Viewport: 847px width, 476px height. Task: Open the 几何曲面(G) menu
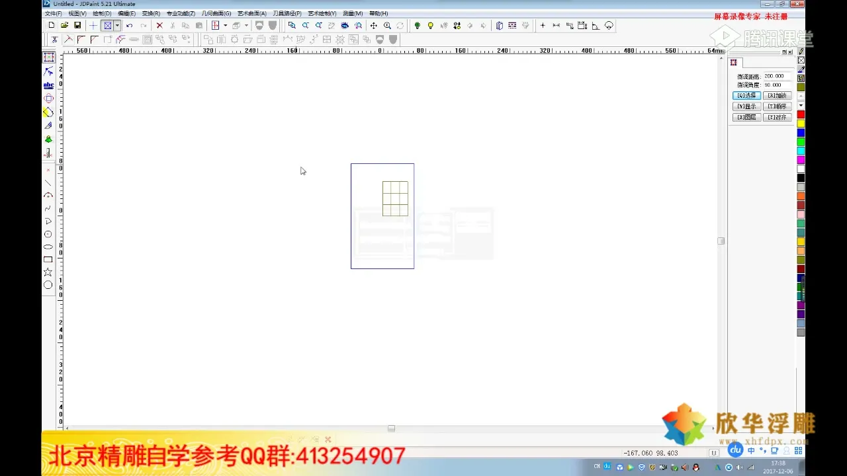coord(216,13)
